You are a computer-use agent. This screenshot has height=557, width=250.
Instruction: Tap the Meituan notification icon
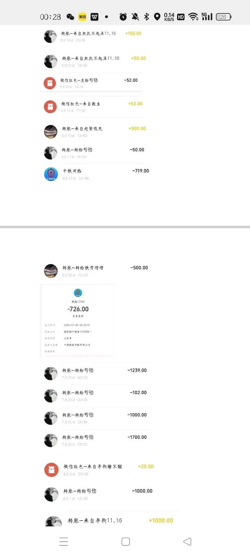click(82, 17)
